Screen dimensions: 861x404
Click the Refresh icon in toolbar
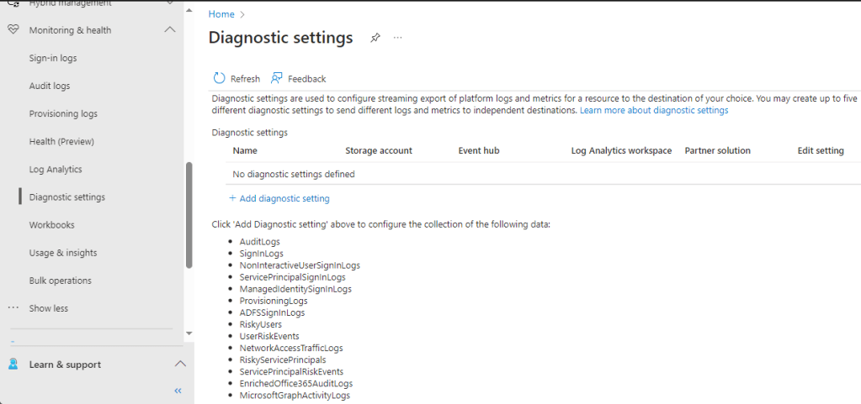click(219, 79)
